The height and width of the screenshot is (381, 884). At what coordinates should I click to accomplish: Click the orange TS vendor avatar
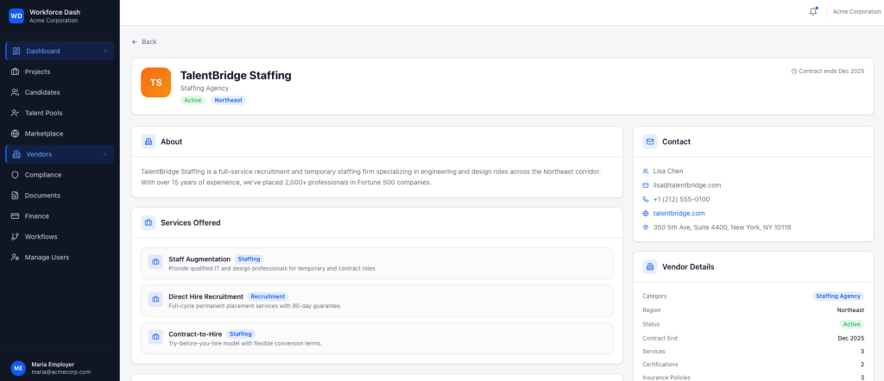click(155, 83)
